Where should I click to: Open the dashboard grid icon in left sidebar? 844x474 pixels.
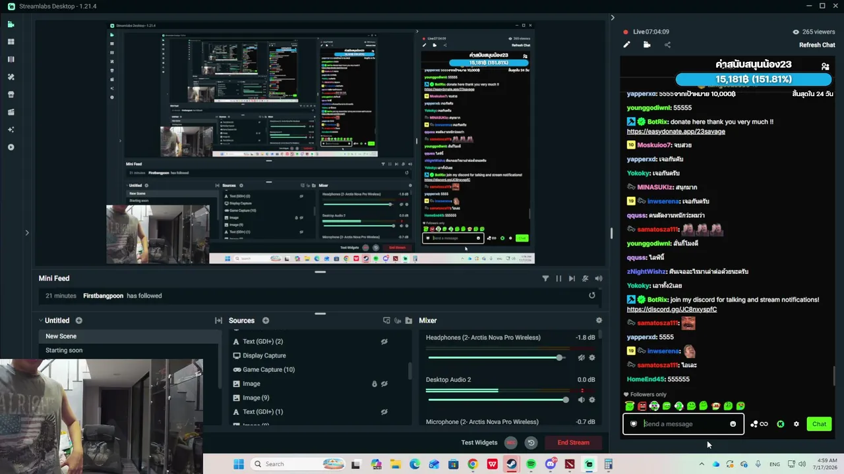pos(11,41)
